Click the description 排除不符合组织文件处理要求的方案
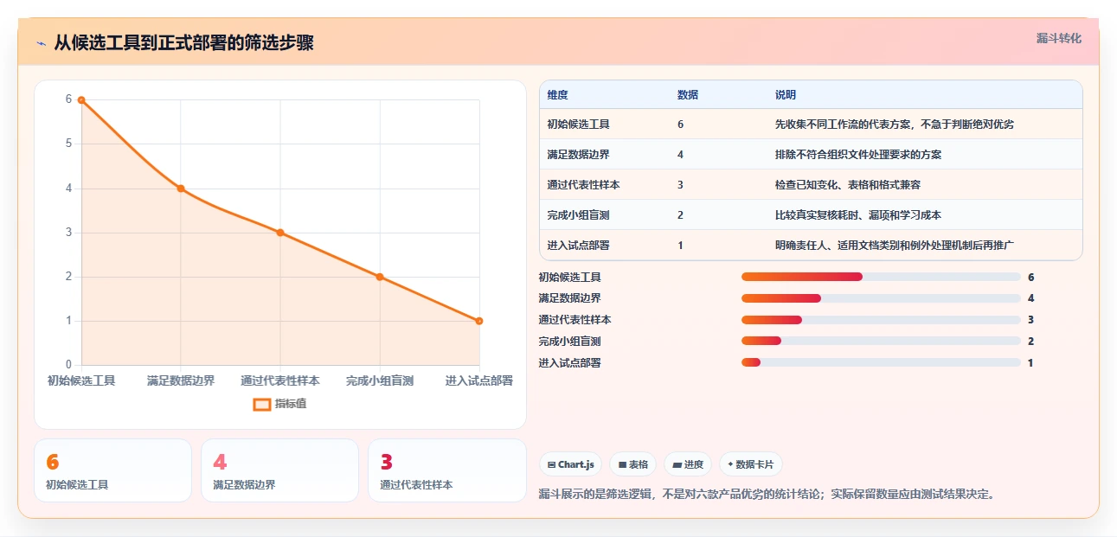The width and height of the screenshot is (1117, 537). pos(858,155)
